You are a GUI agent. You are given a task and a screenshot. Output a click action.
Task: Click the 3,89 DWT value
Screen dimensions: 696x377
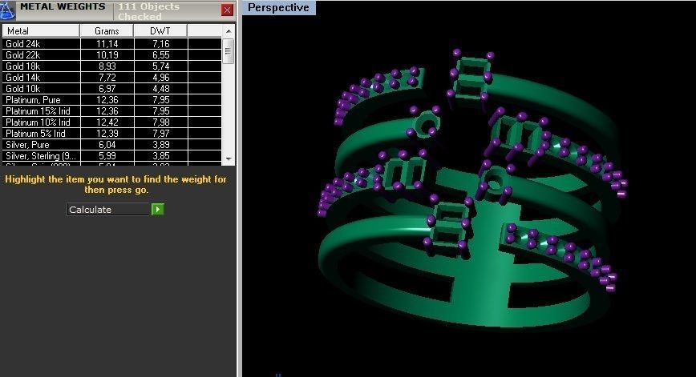160,144
